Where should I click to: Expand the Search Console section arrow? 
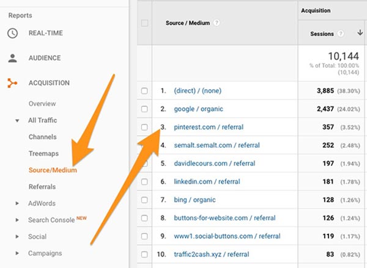click(x=17, y=220)
